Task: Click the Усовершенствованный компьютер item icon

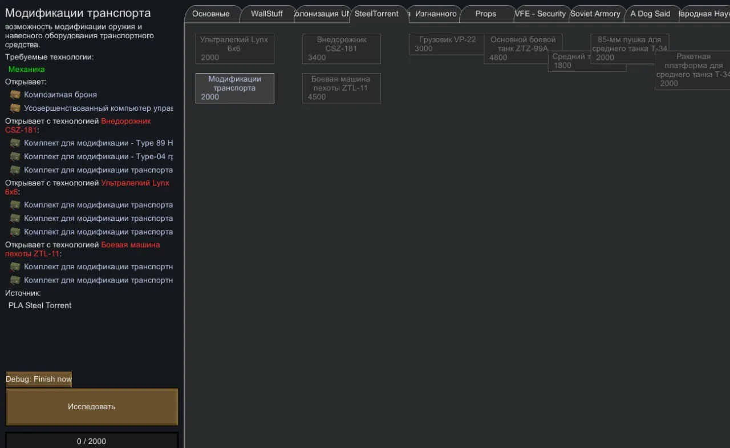Action: (15, 108)
